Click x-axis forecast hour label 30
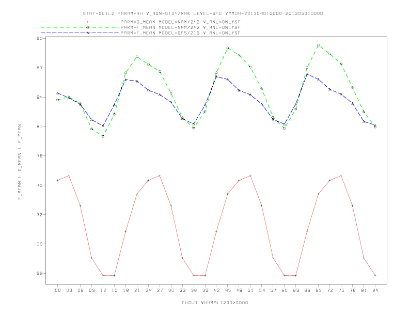Screen dimensions: 409x316 171,290
